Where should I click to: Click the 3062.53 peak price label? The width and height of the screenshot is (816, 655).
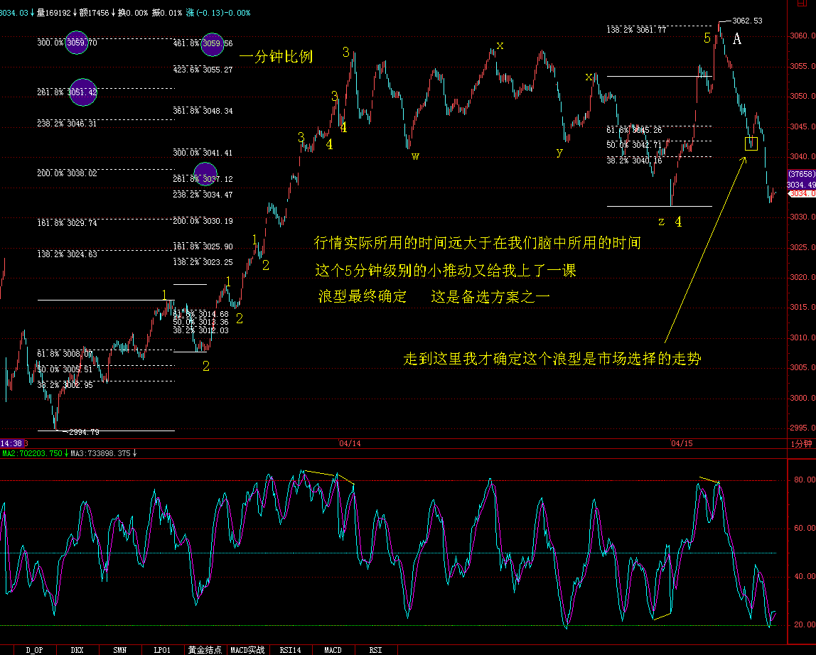746,21
